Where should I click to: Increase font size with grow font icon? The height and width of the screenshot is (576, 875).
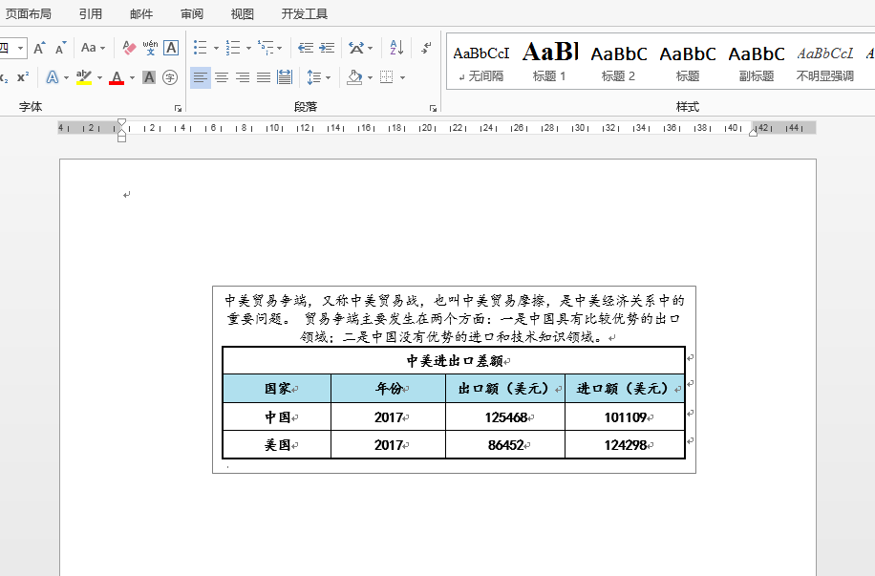pyautogui.click(x=39, y=48)
